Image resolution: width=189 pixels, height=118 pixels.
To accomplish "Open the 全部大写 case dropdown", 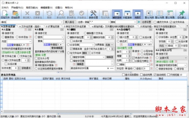I will coord(173,58).
